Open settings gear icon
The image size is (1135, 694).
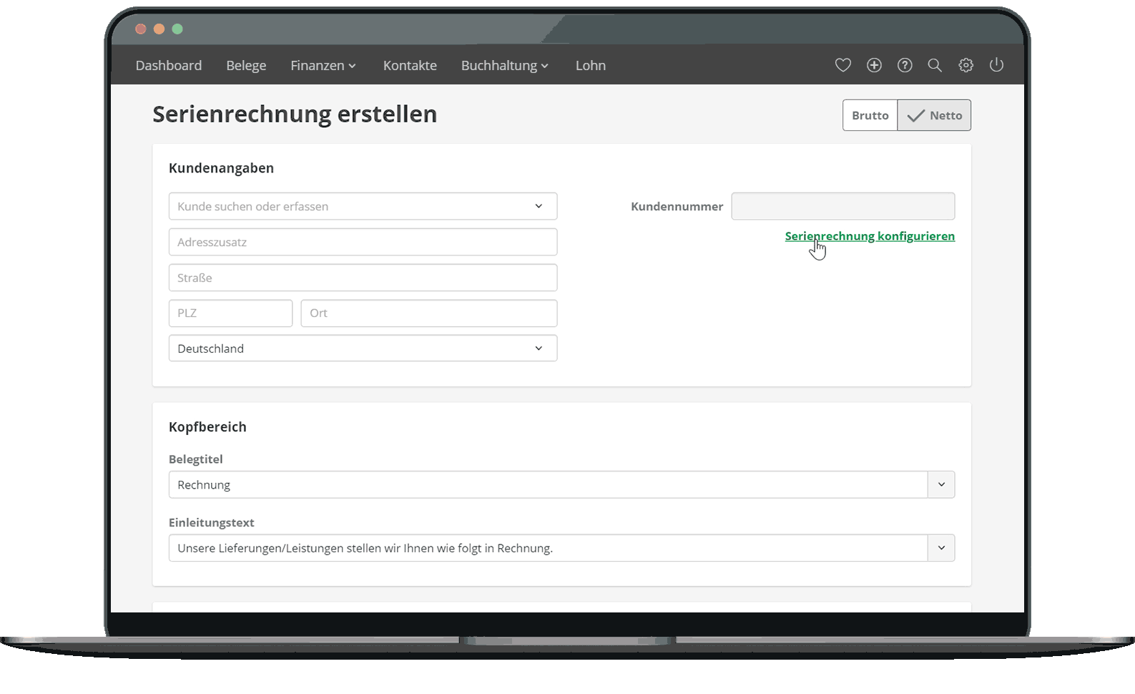click(966, 65)
